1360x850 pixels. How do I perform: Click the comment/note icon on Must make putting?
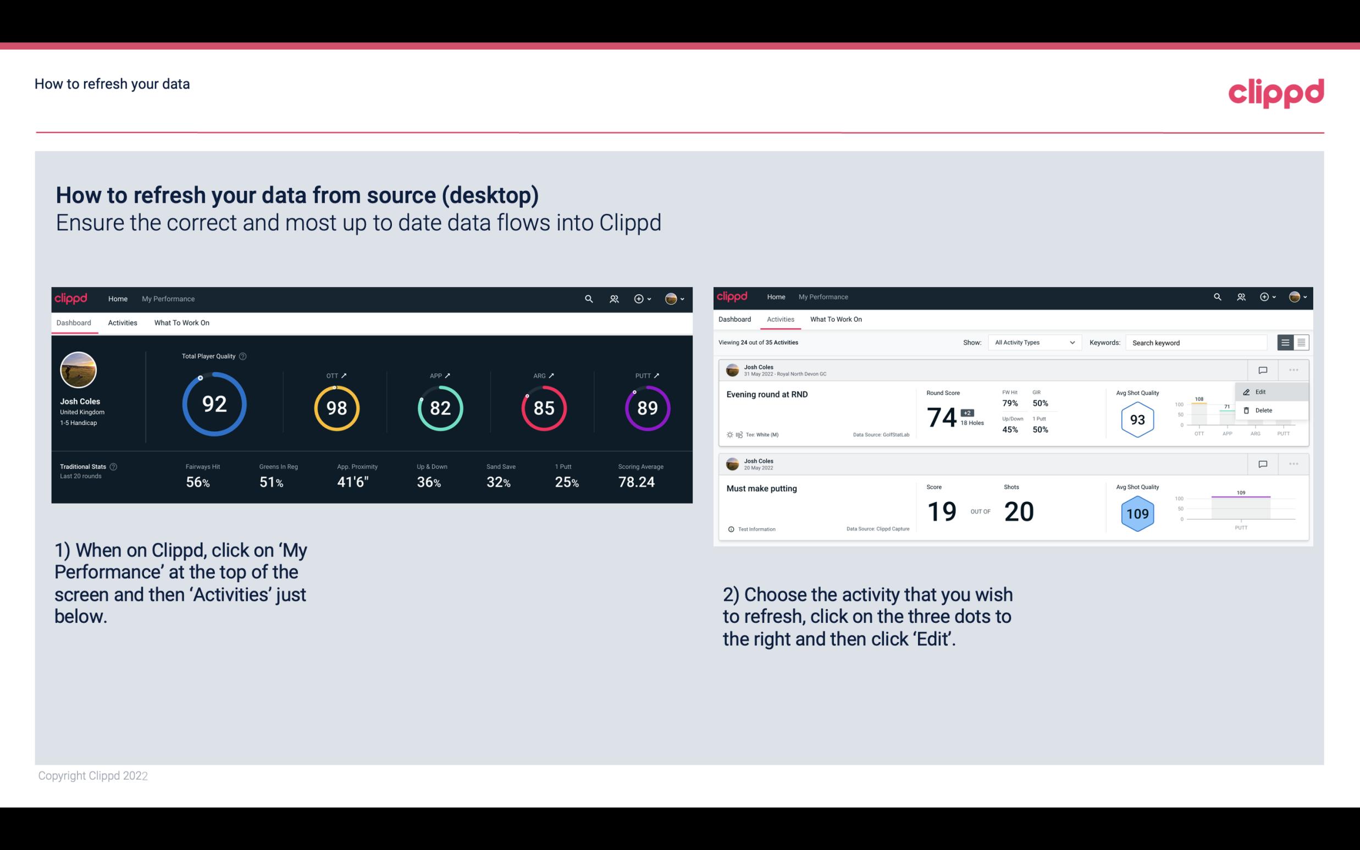coord(1263,461)
